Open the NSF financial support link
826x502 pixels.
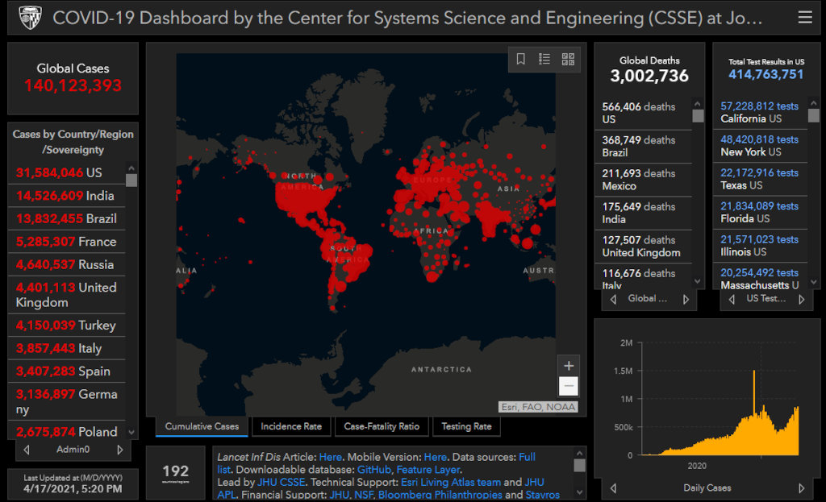click(x=364, y=495)
